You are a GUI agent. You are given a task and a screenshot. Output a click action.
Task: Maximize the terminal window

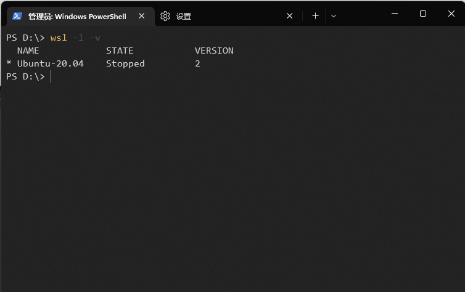point(423,14)
